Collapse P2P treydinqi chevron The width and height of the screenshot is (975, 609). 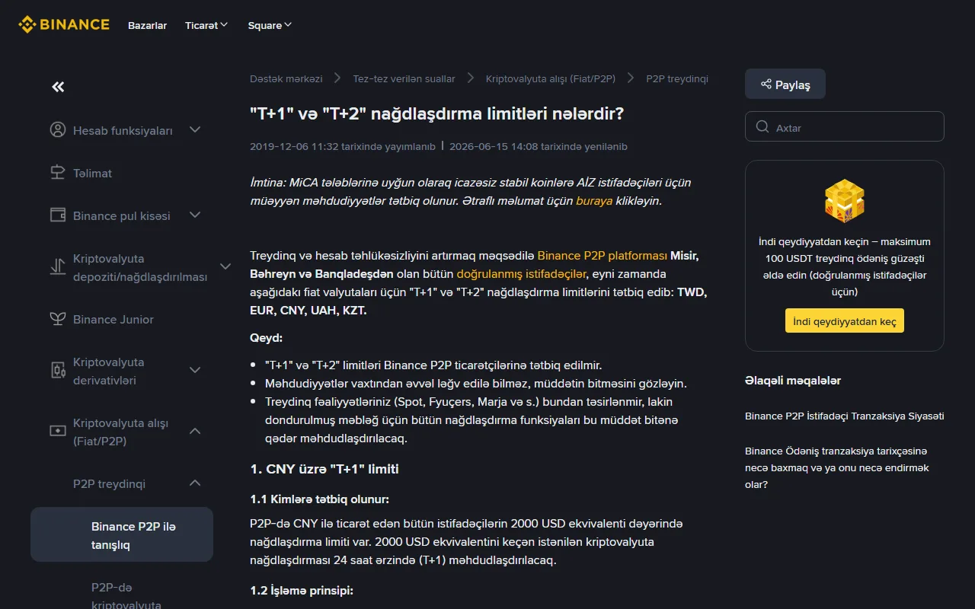point(195,483)
